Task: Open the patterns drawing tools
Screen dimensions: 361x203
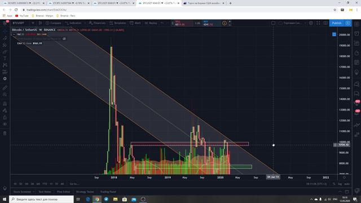Action: pyautogui.click(x=5, y=65)
